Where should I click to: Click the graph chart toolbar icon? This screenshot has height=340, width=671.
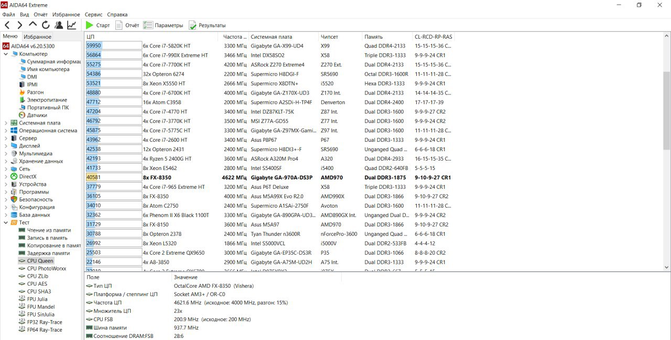pyautogui.click(x=72, y=25)
